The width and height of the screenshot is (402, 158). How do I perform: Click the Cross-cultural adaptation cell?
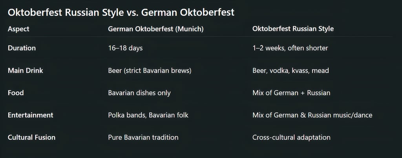pyautogui.click(x=291, y=138)
